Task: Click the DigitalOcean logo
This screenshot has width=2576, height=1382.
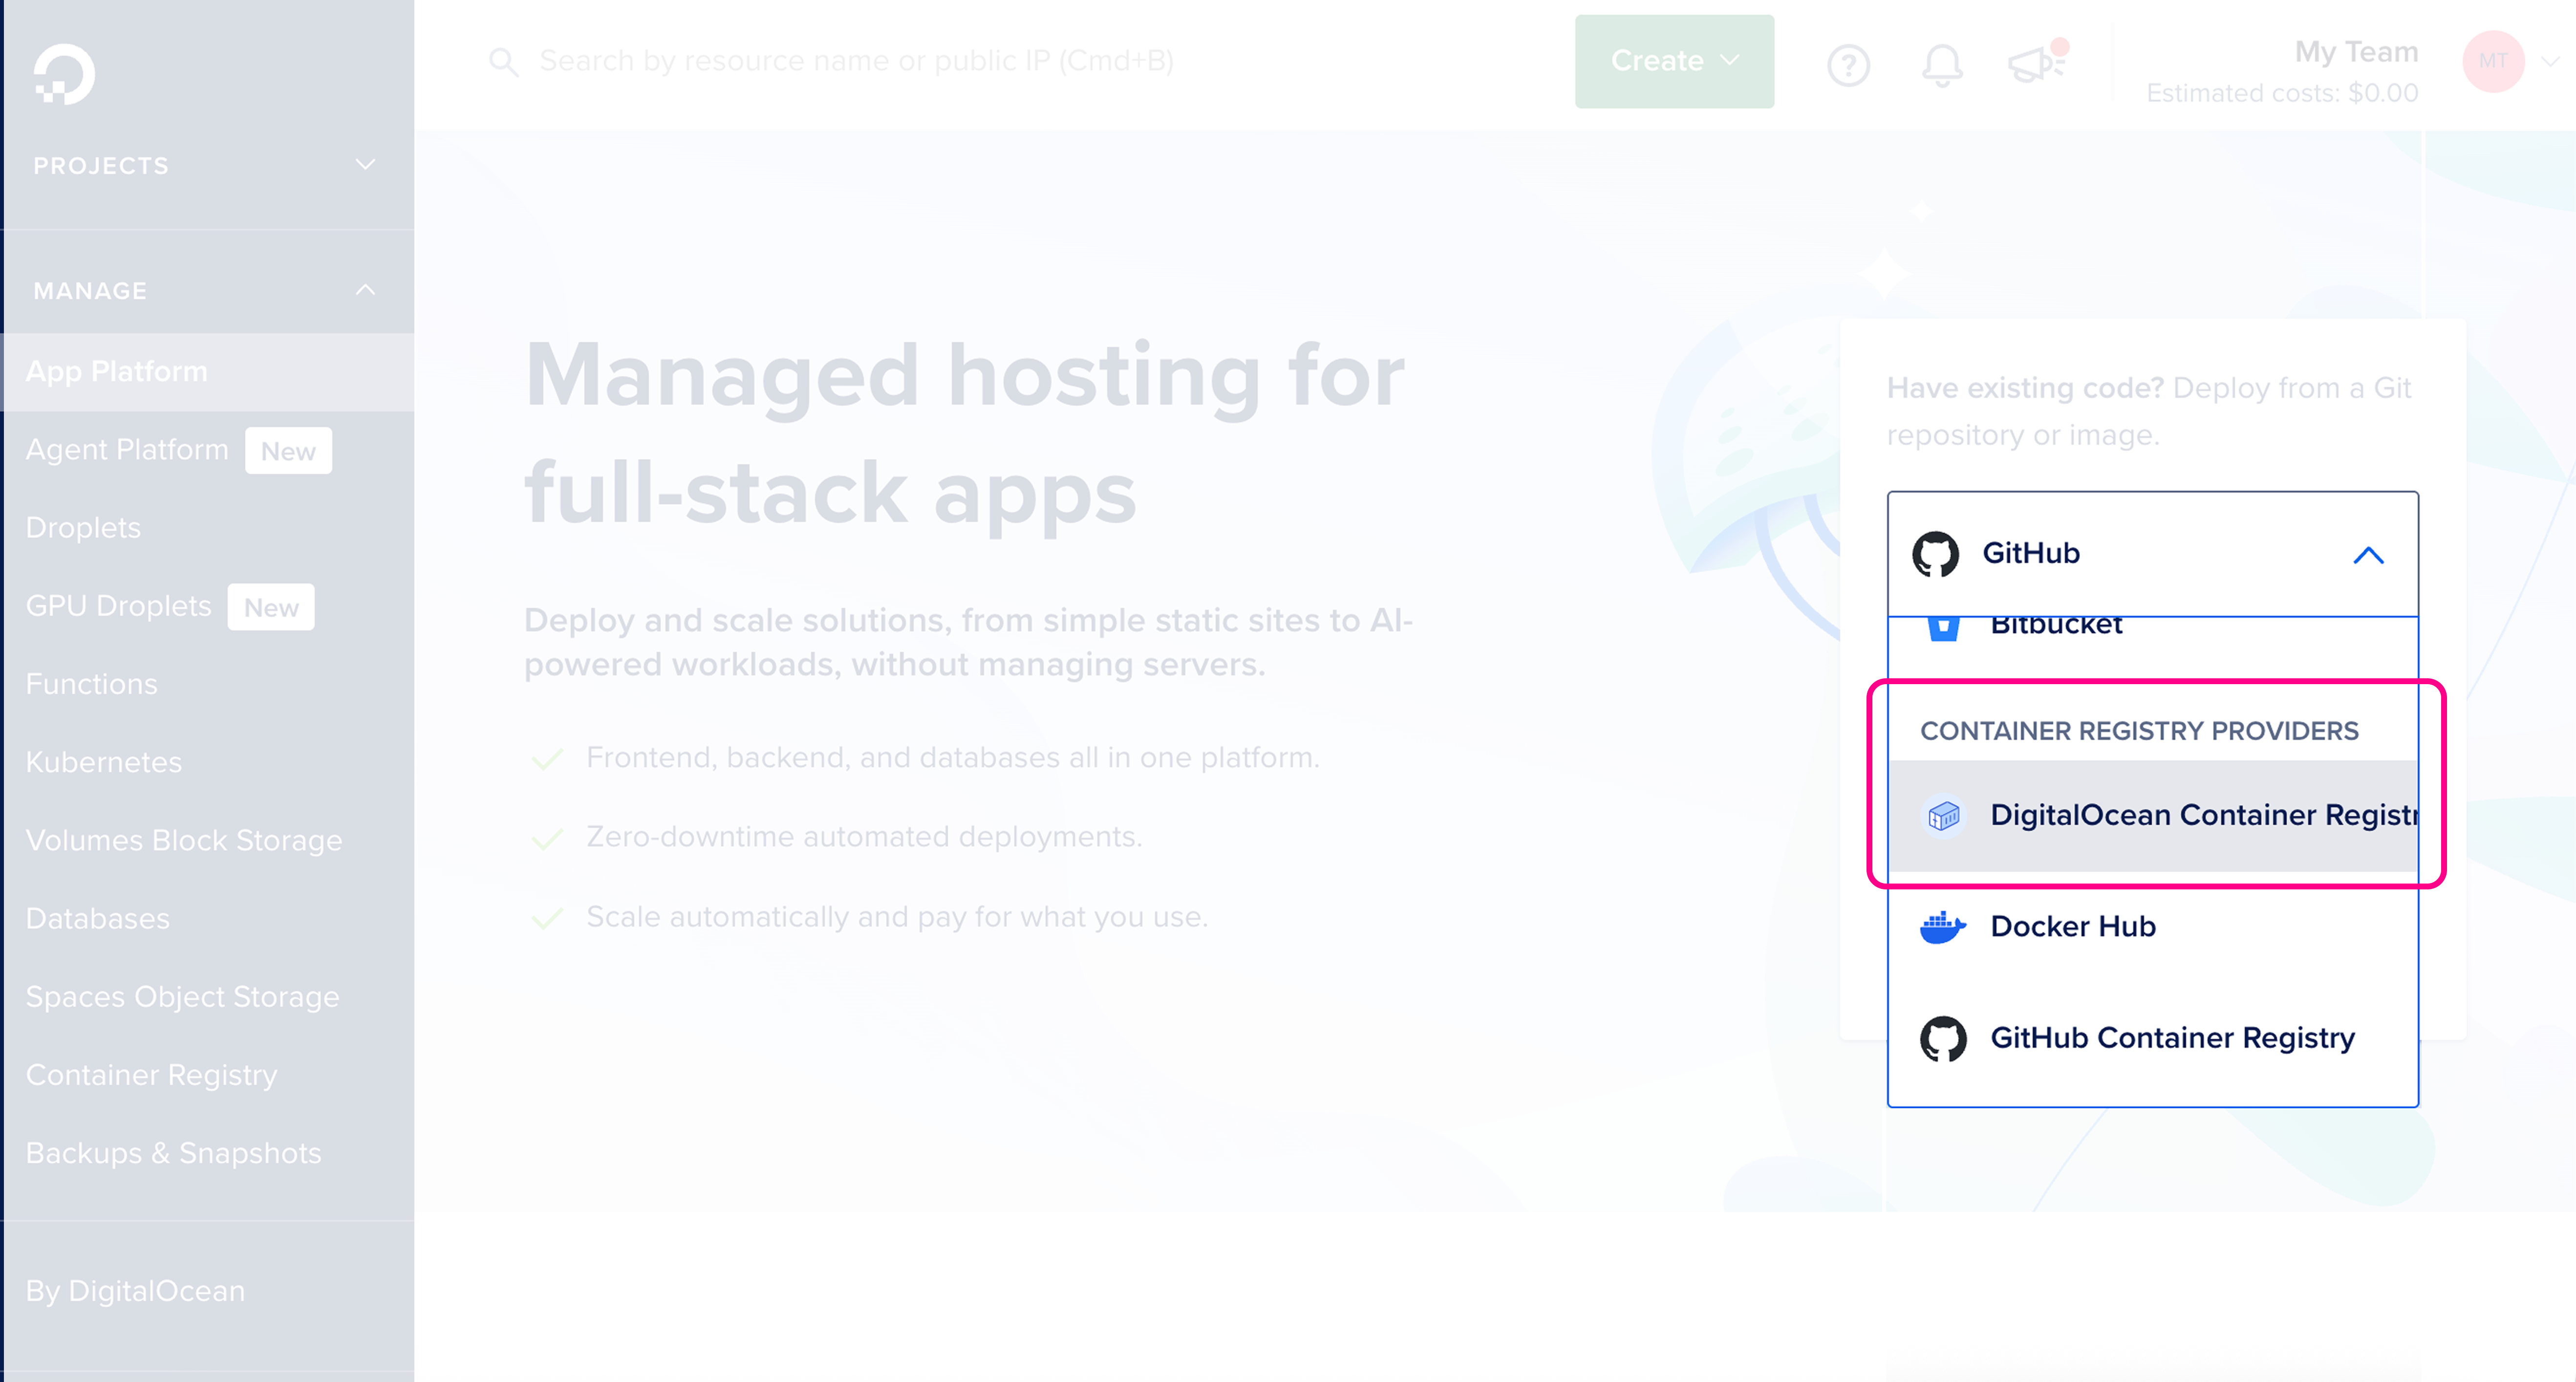Action: pyautogui.click(x=64, y=74)
